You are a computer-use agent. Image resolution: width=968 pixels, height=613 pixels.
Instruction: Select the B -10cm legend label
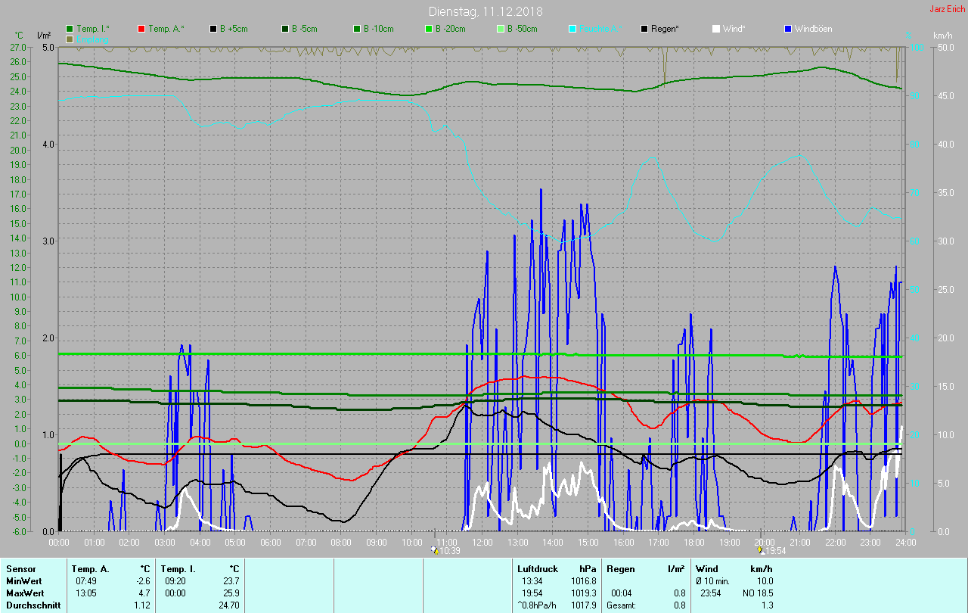[378, 29]
